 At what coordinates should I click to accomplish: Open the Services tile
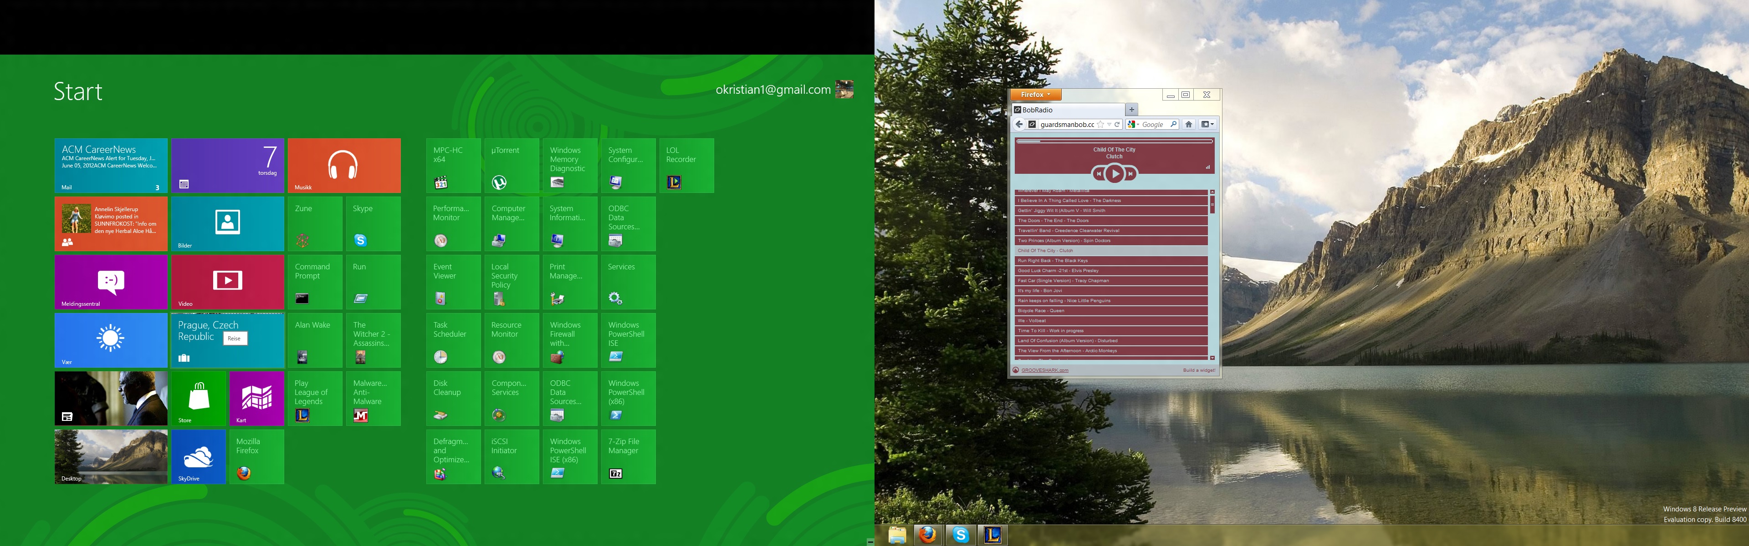coord(629,282)
